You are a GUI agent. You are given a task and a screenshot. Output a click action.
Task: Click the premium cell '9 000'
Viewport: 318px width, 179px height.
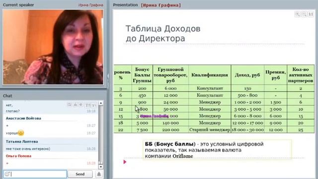coord(276,123)
